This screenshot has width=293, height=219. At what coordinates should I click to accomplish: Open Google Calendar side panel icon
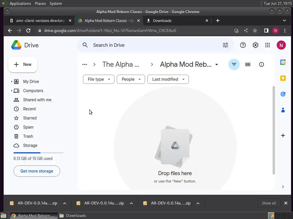click(x=283, y=62)
